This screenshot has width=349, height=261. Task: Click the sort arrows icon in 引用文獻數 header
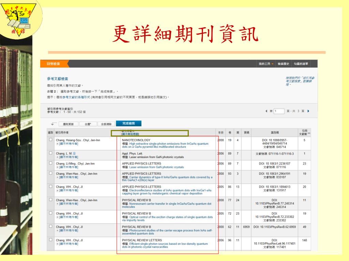(x=309, y=134)
